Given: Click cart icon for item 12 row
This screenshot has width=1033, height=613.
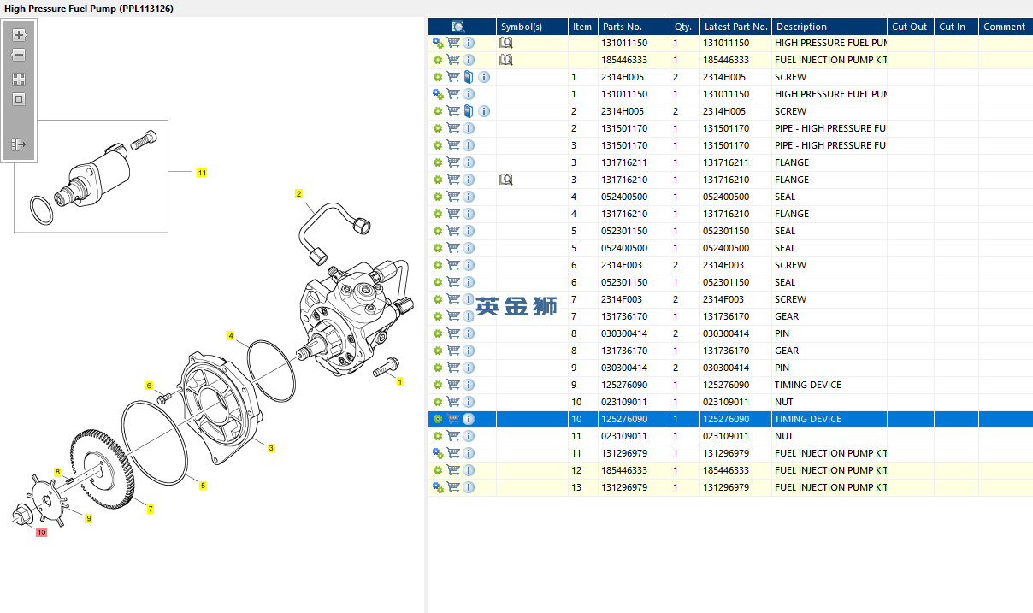Looking at the screenshot, I should 453,470.
